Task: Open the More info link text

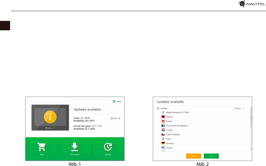Action: [x=117, y=119]
